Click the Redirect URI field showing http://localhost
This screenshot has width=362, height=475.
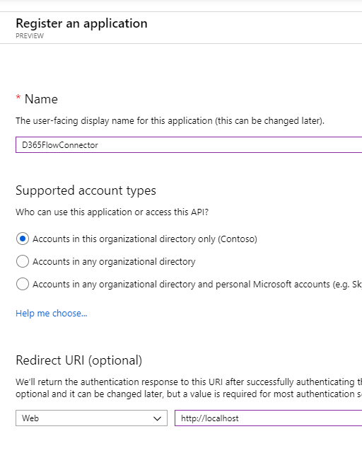coord(268,418)
